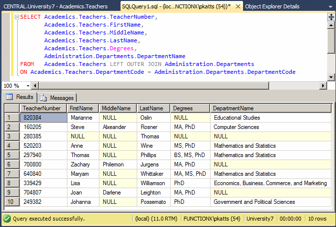This screenshot has height=227, width=336.
Task: Click the LastName cell Jurgens
Action: coord(153,164)
